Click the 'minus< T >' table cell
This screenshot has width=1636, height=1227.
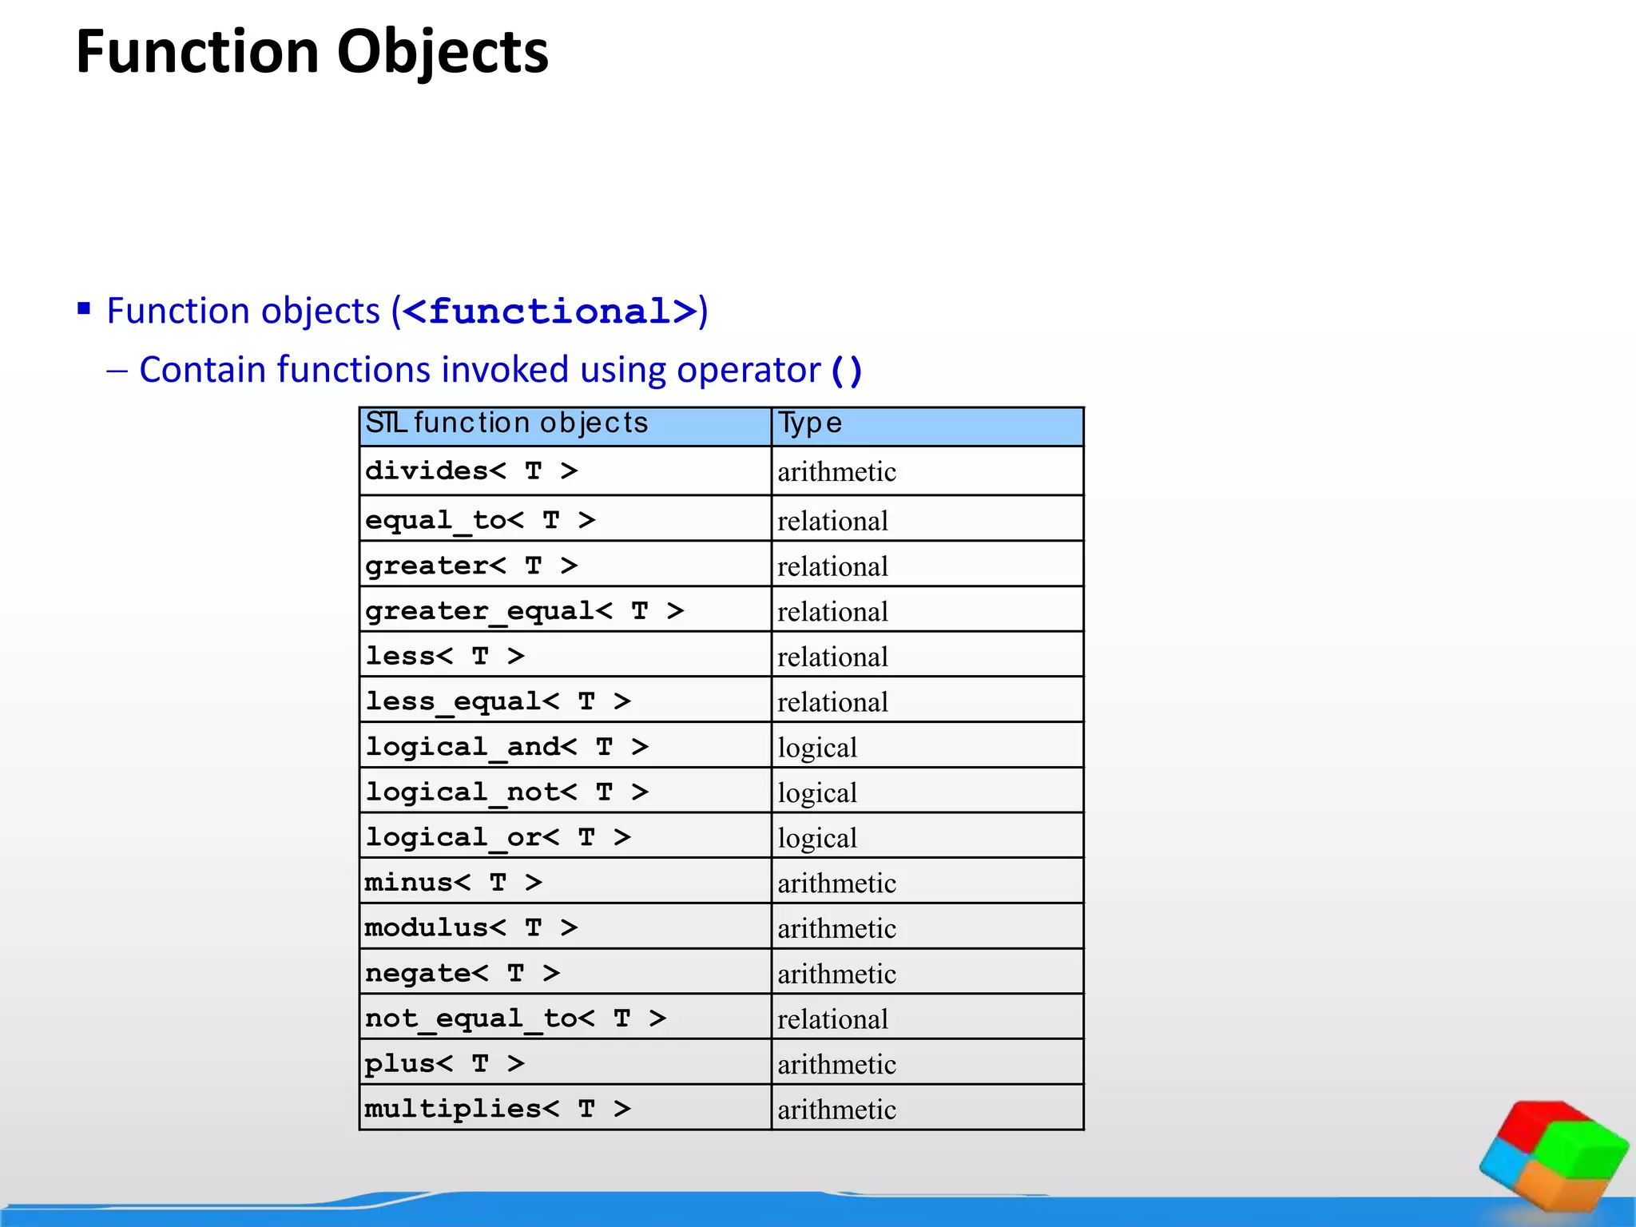click(x=566, y=881)
